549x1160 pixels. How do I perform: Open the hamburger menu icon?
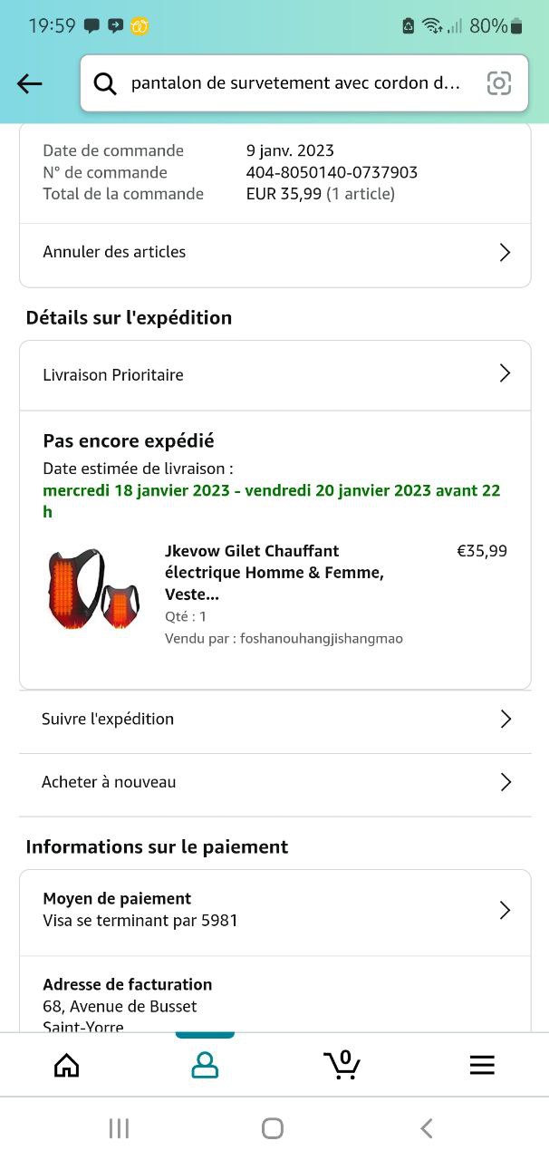coord(482,1065)
